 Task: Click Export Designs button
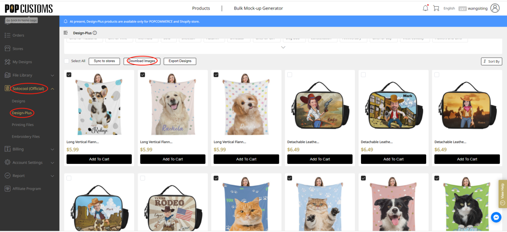pyautogui.click(x=179, y=61)
